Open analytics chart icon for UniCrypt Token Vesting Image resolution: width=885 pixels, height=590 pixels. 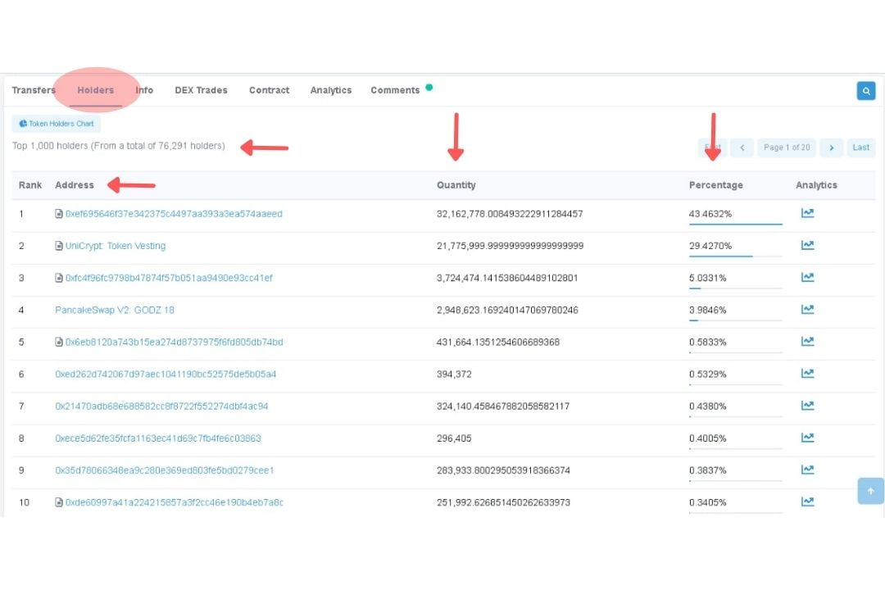[808, 246]
